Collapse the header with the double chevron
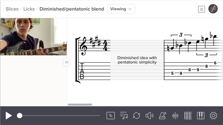This screenshot has height=125, width=223. click(202, 9)
